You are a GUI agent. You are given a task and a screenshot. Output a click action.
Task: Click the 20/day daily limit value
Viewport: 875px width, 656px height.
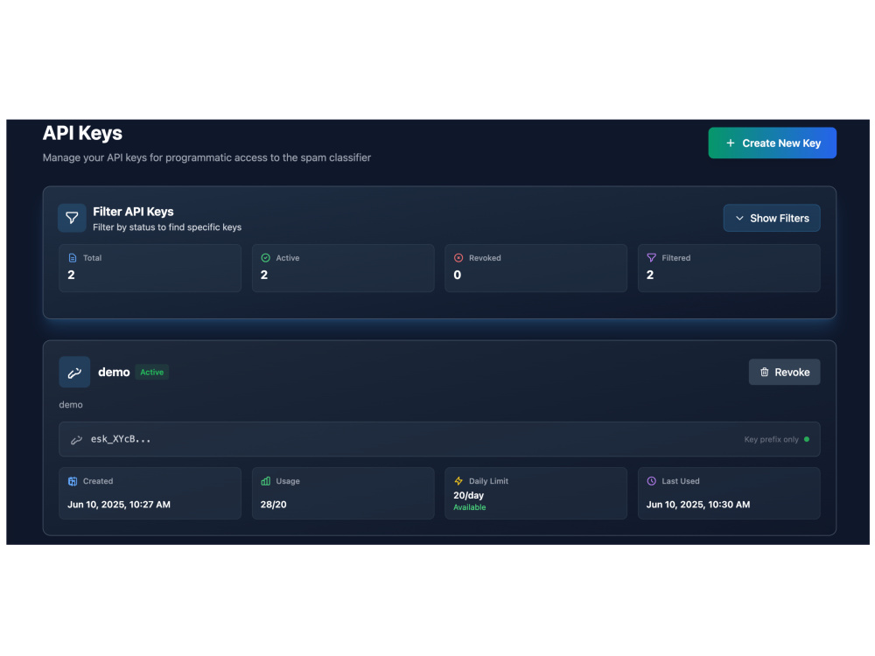(x=468, y=495)
